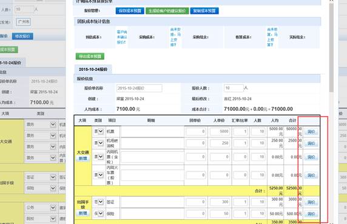Click 询价 button for 保险 row

pyautogui.click(x=311, y=214)
